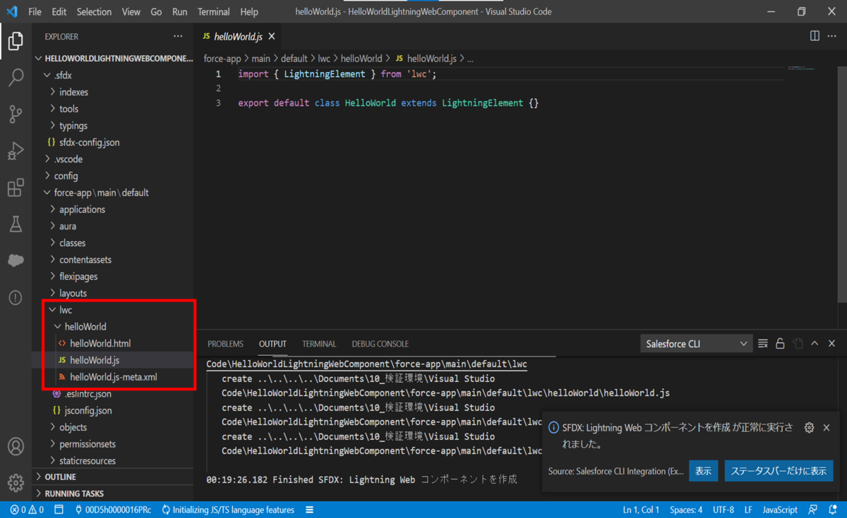
Task: Open the Test beaker view icon
Action: coord(16,224)
